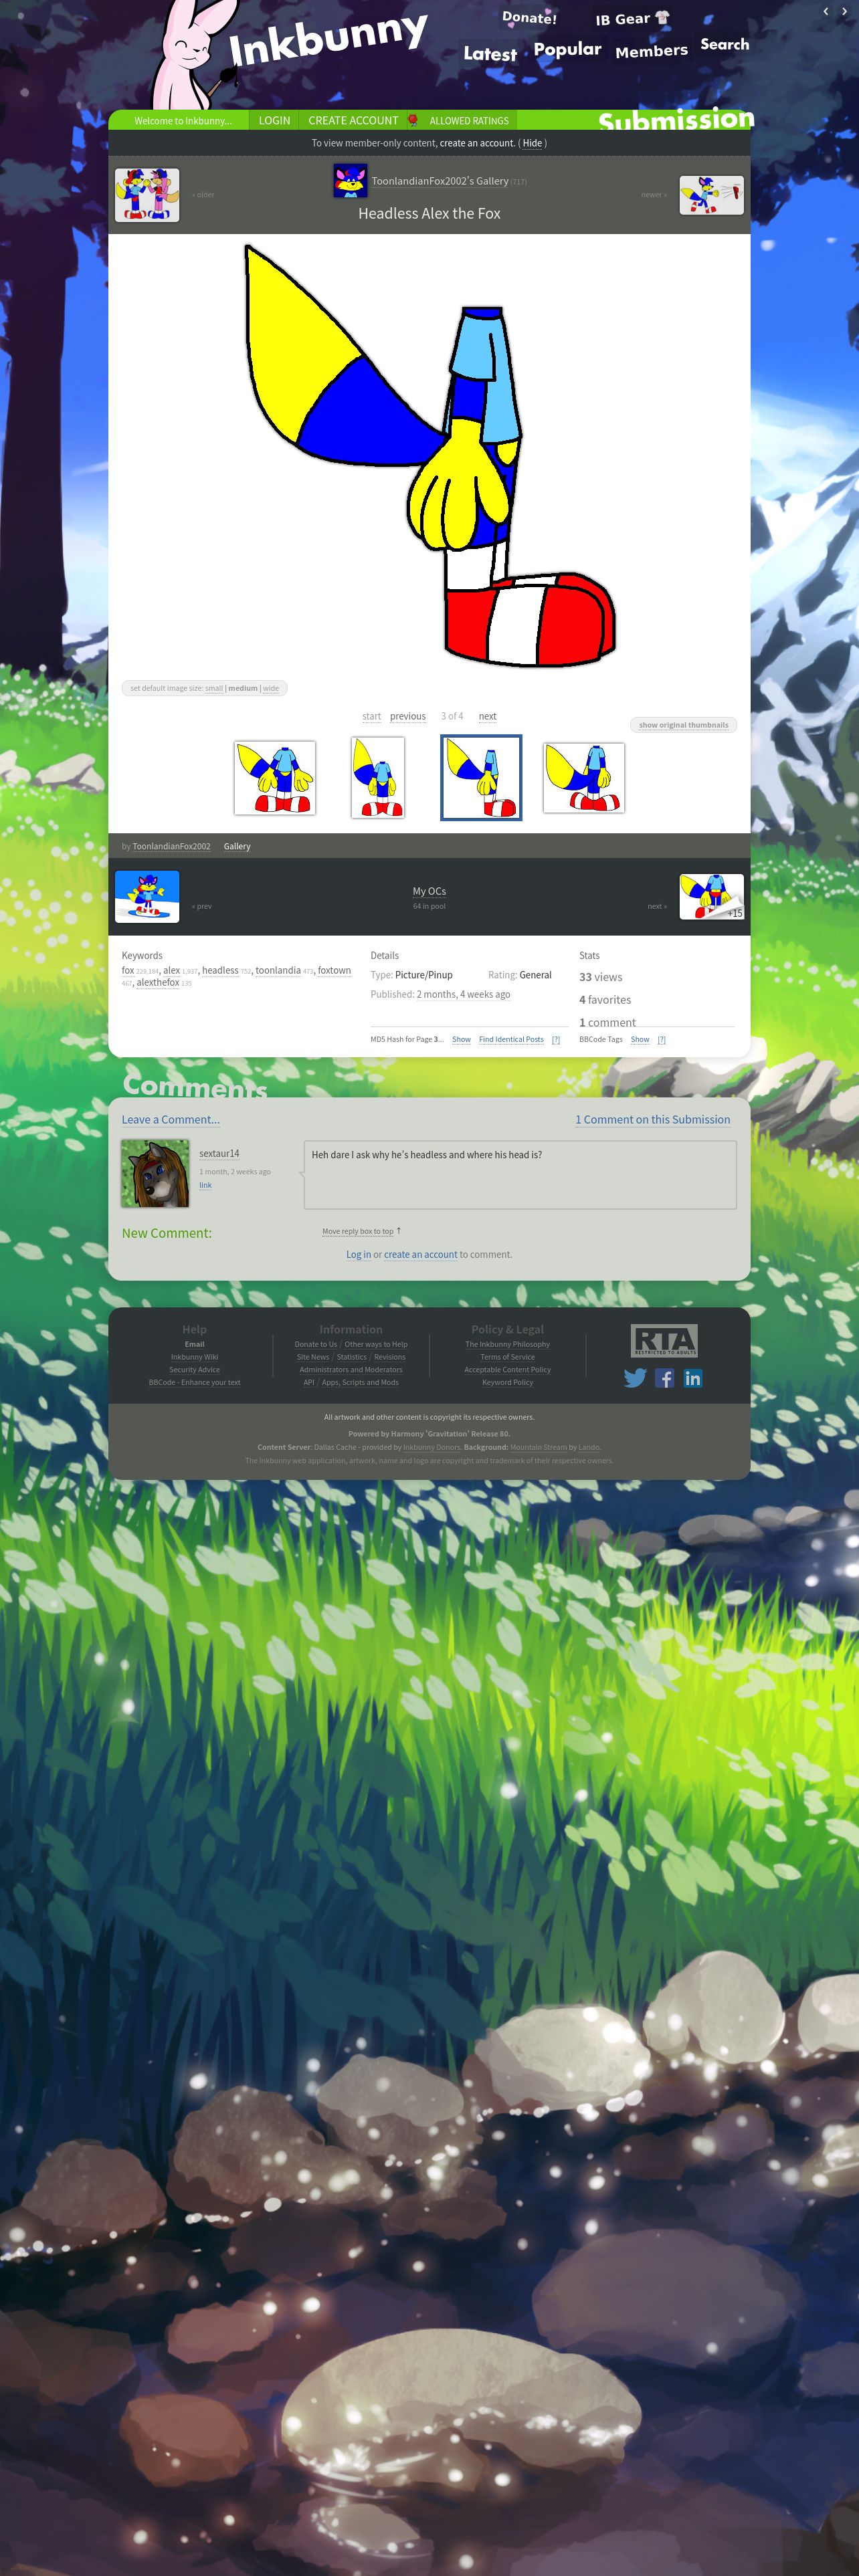The height and width of the screenshot is (2576, 859).
Task: Open Inkbunny Wiki footer link
Action: click(194, 1357)
